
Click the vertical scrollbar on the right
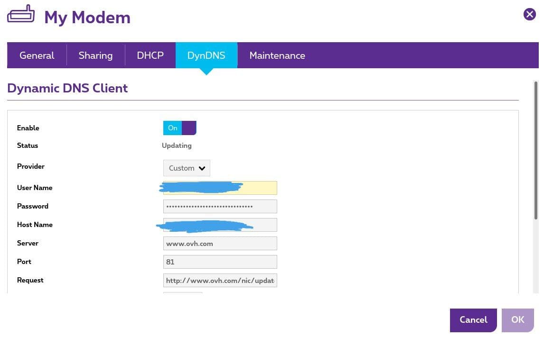click(536, 152)
